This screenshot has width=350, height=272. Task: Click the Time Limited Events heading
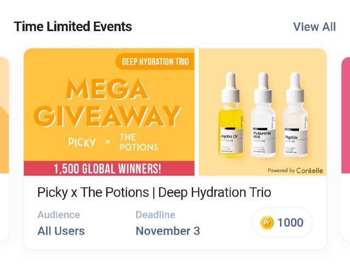tap(73, 26)
